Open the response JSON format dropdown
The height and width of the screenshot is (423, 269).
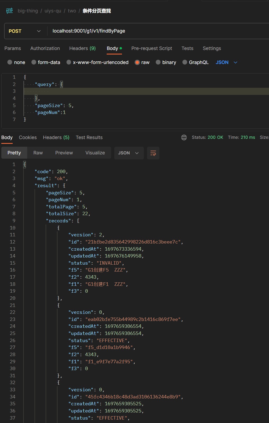129,153
